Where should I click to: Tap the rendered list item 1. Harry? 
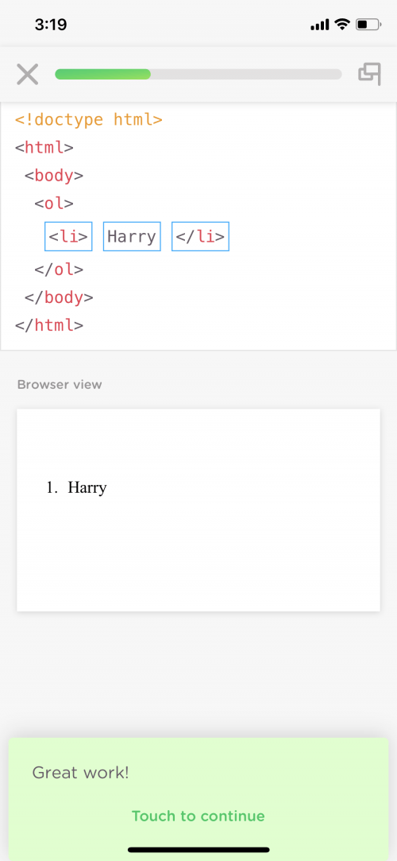click(76, 487)
